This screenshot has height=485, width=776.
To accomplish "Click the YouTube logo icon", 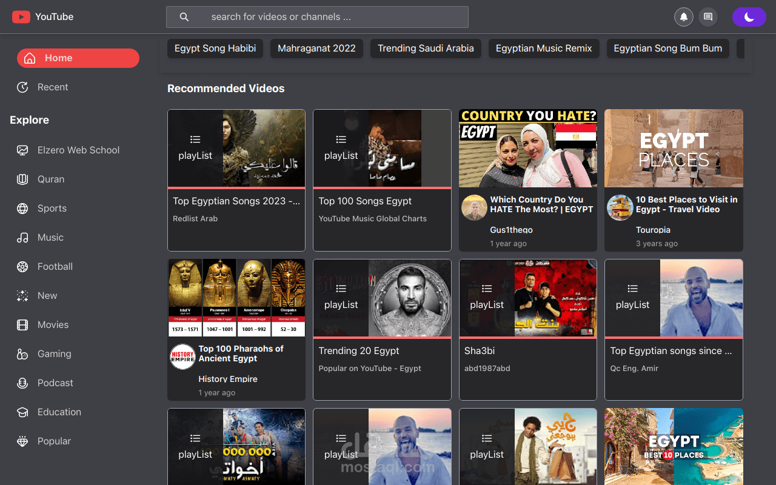I will click(x=21, y=17).
